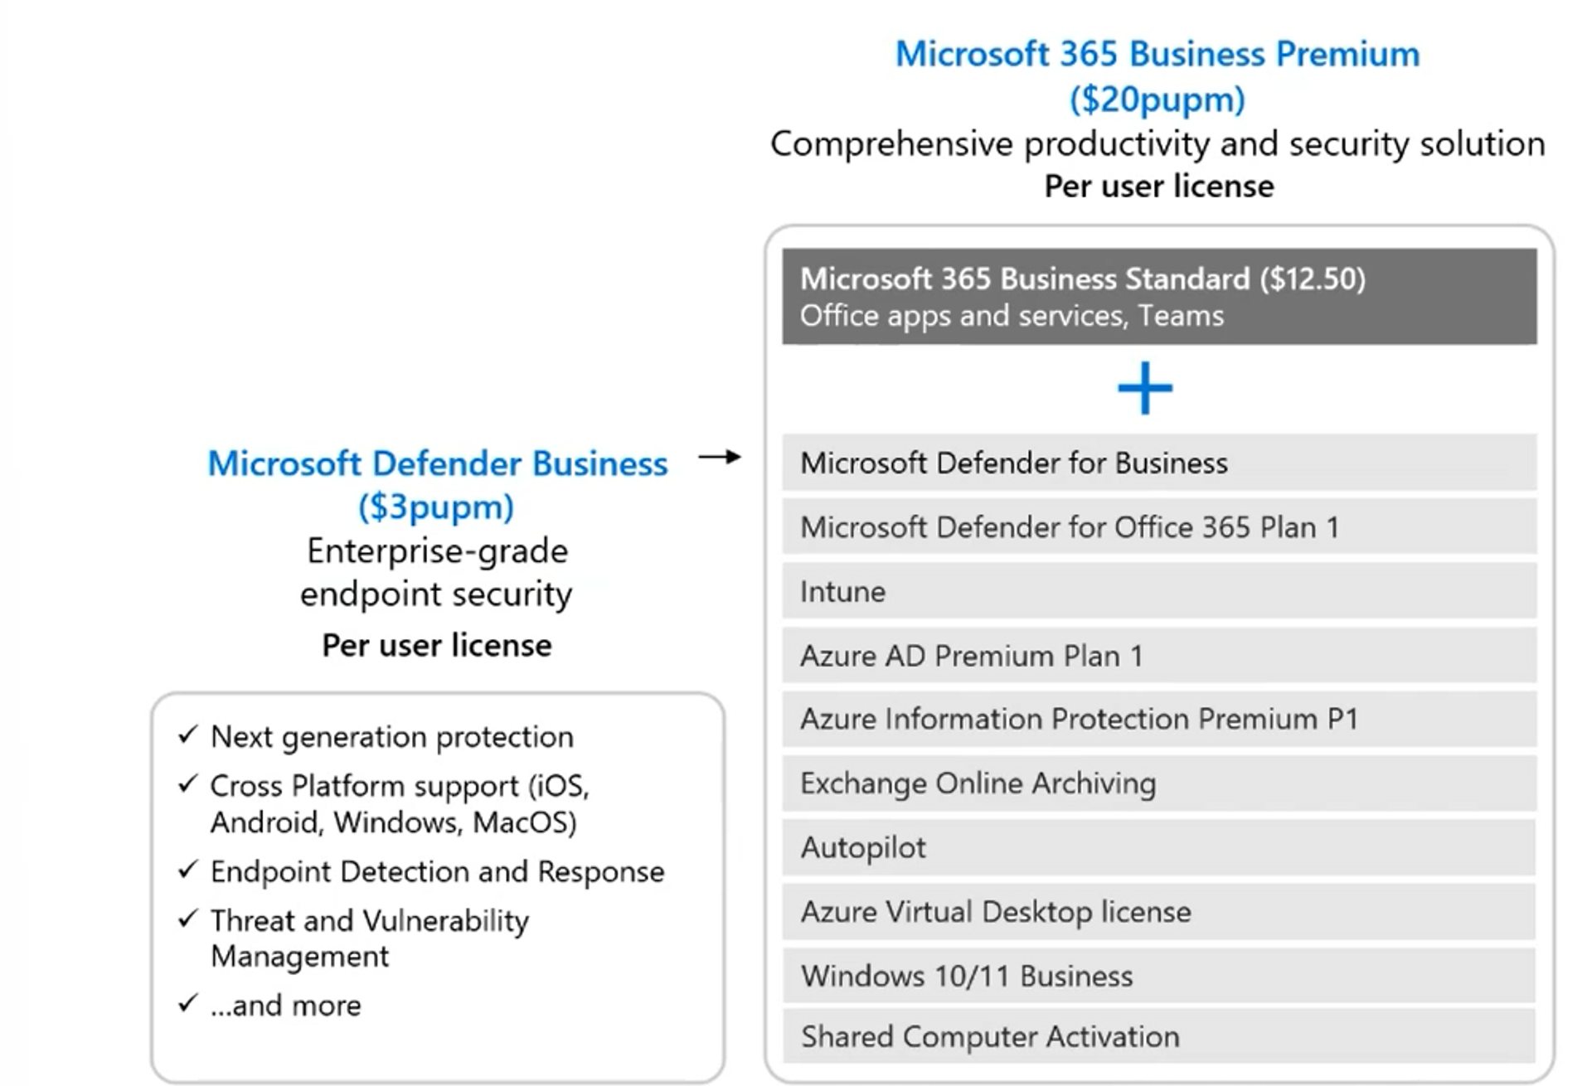Select Microsoft Defender for Office 365 Plan 1 row

(1159, 526)
